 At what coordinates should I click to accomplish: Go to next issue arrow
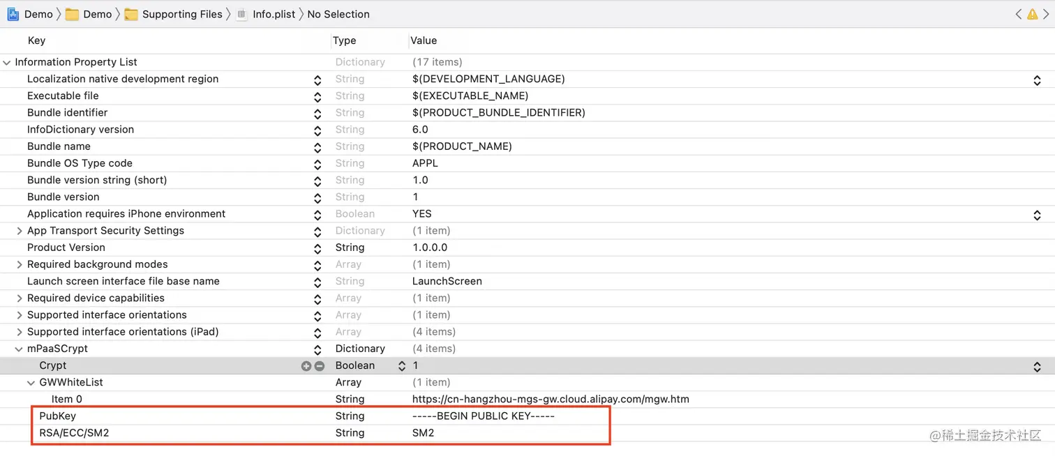[1045, 14]
